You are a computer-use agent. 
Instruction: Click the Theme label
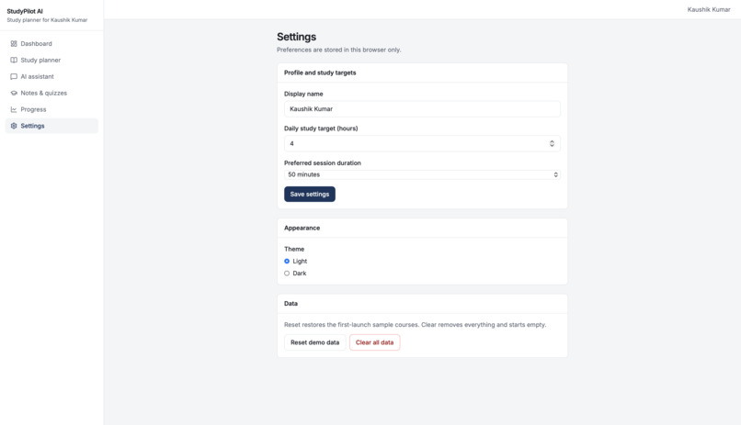coord(294,249)
